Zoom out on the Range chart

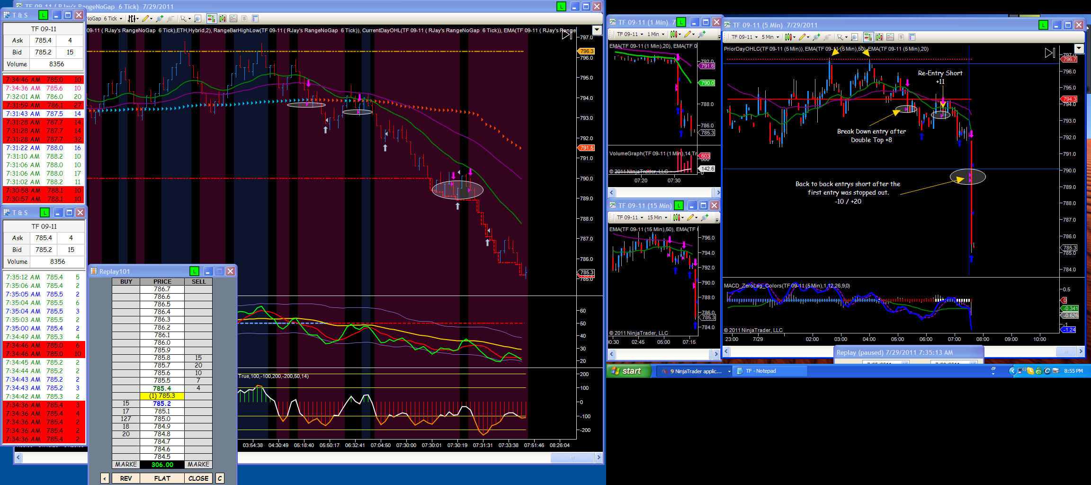click(x=170, y=18)
